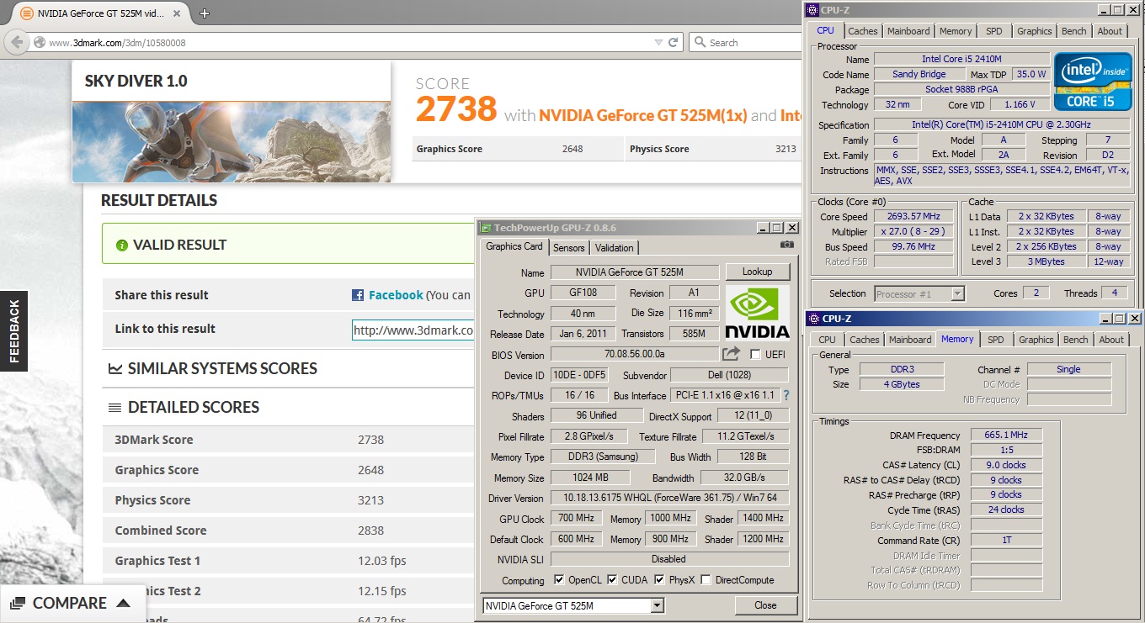The height and width of the screenshot is (623, 1145).
Task: Click the GPU Name field value
Action: (635, 272)
